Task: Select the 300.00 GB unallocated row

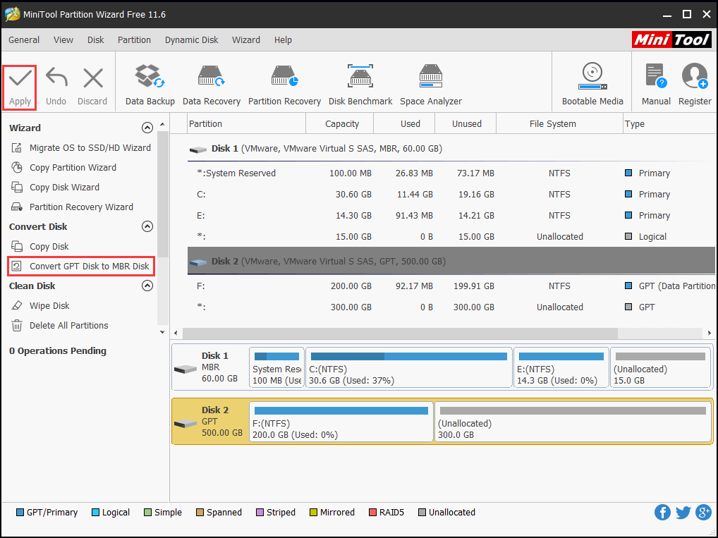Action: click(451, 307)
